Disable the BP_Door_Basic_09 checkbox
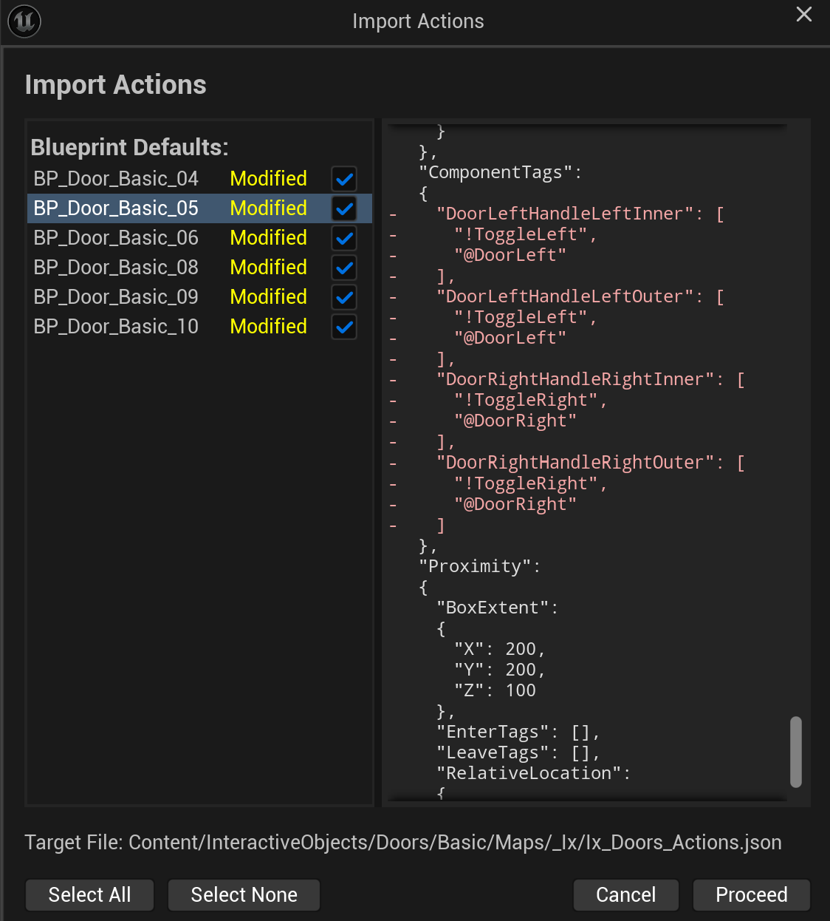 coord(344,297)
